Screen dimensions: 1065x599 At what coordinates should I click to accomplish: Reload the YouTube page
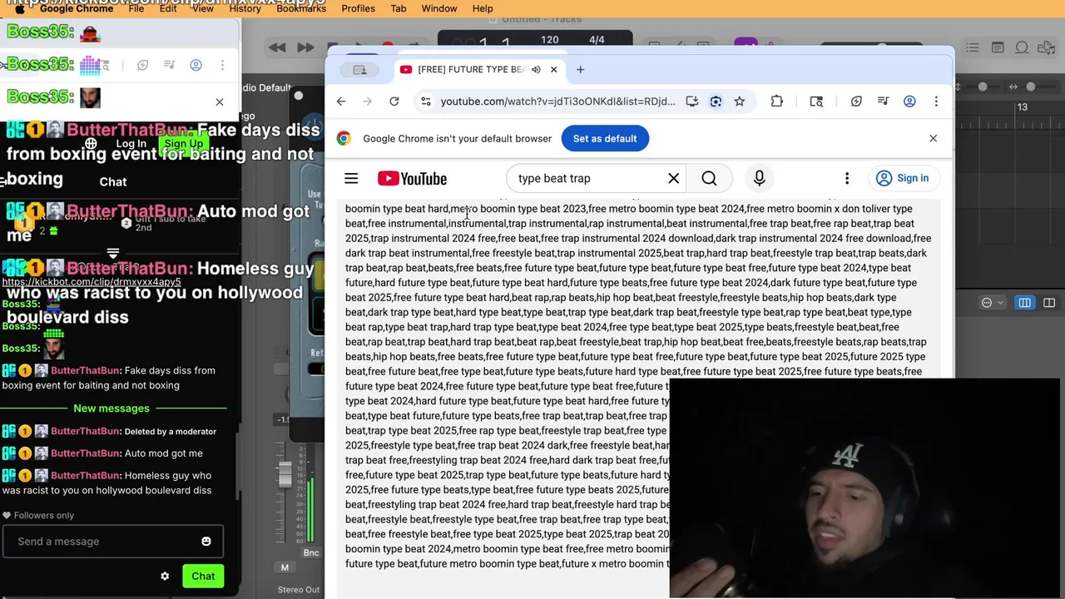[394, 101]
